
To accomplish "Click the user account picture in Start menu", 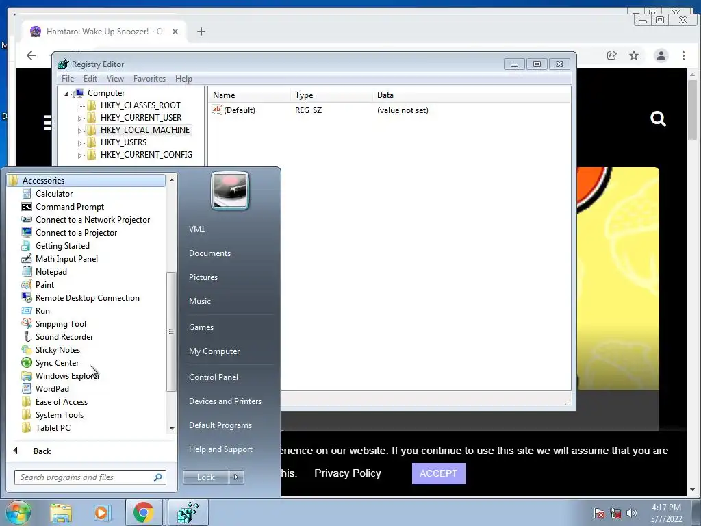I will click(230, 190).
